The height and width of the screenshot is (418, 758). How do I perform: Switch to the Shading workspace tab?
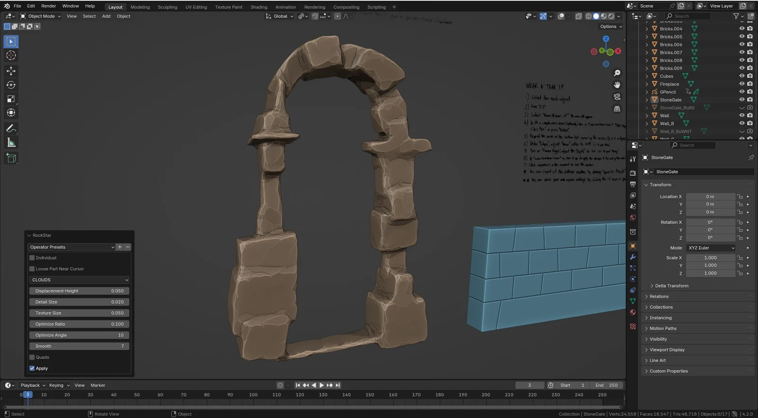pyautogui.click(x=259, y=7)
